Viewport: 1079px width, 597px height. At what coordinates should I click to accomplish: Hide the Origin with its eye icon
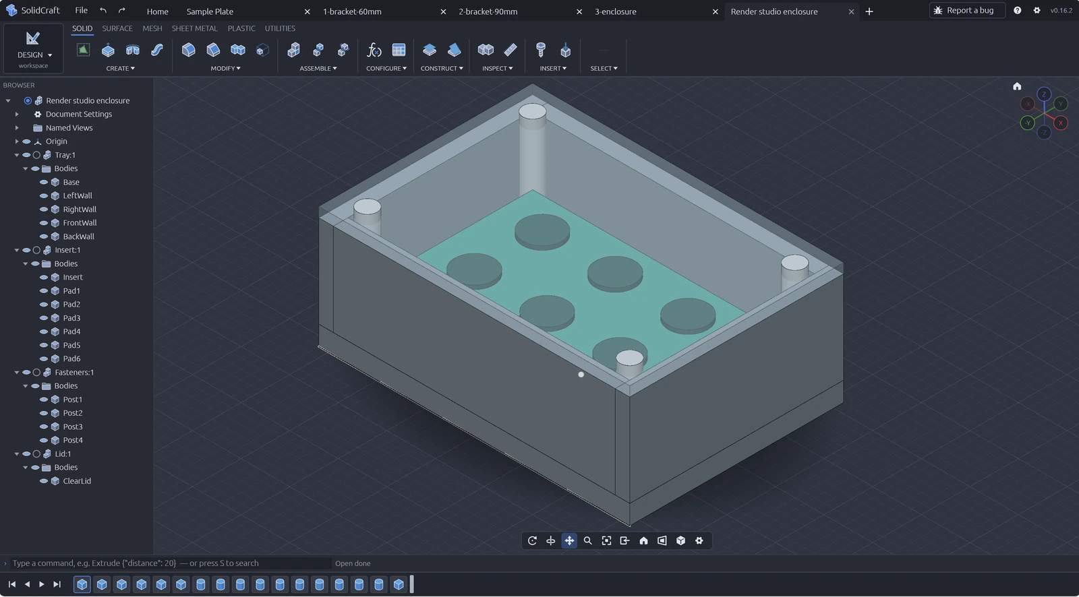[x=26, y=142]
